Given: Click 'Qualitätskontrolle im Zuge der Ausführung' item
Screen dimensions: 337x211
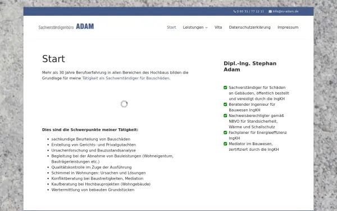Looking at the screenshot, I should [92, 167].
